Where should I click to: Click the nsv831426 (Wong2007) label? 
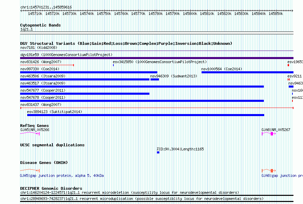[x=41, y=62]
